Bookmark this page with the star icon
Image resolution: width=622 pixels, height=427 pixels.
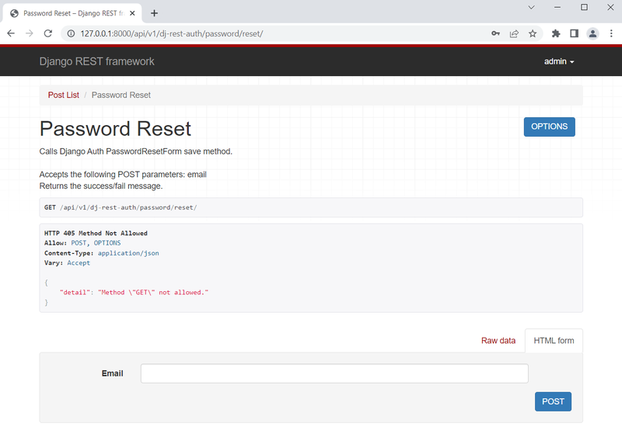pyautogui.click(x=533, y=33)
